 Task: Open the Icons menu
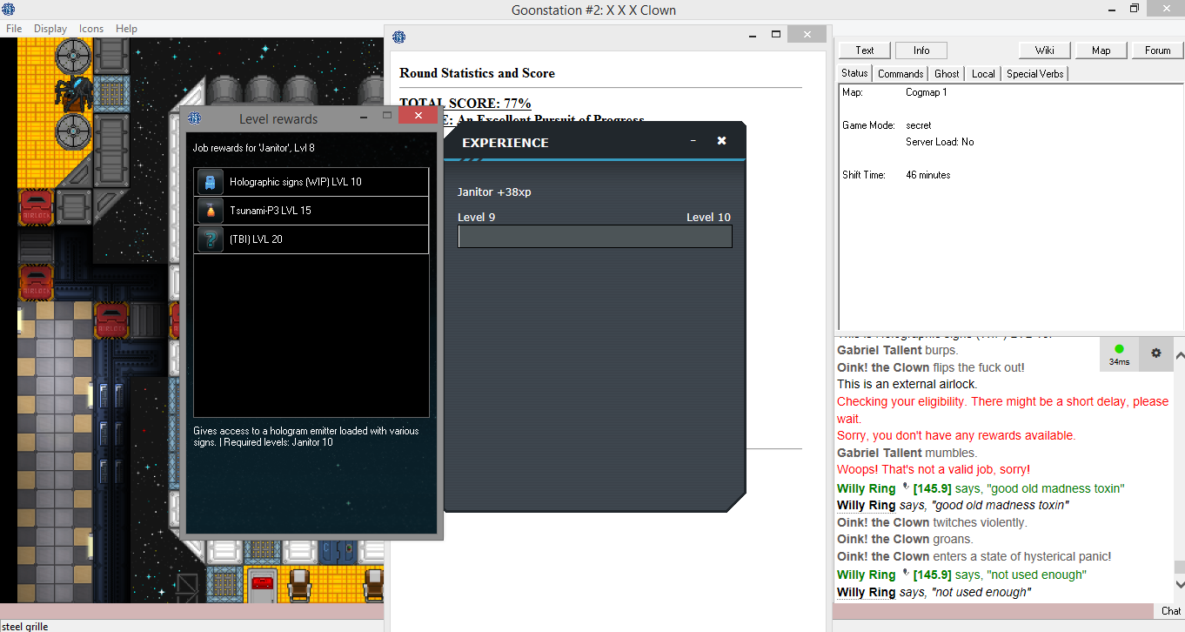91,29
